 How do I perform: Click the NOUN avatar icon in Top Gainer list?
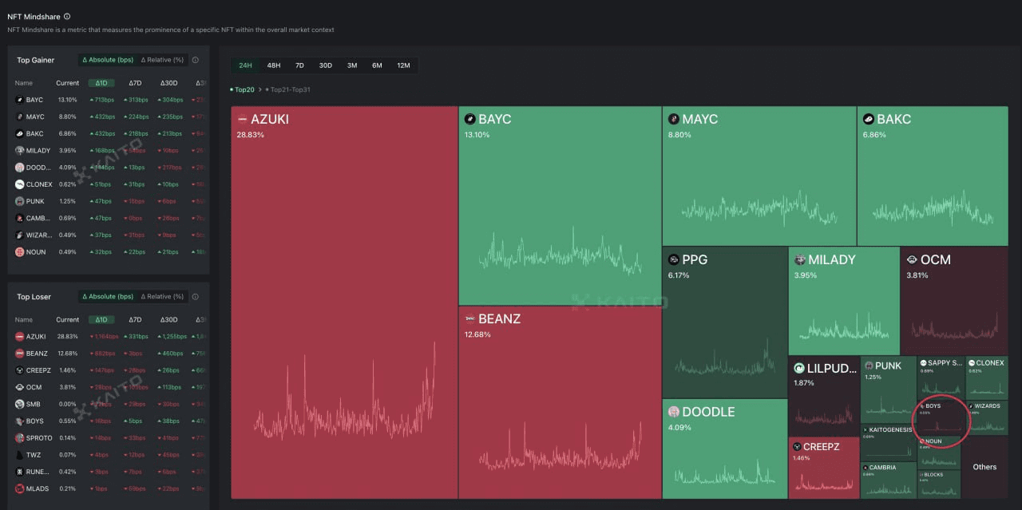pyautogui.click(x=19, y=251)
